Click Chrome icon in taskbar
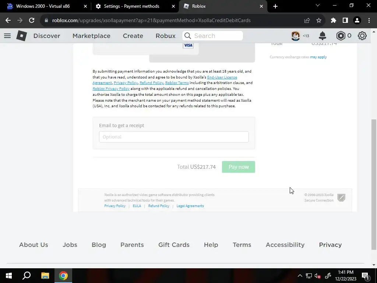The width and height of the screenshot is (377, 283). pyautogui.click(x=63, y=276)
